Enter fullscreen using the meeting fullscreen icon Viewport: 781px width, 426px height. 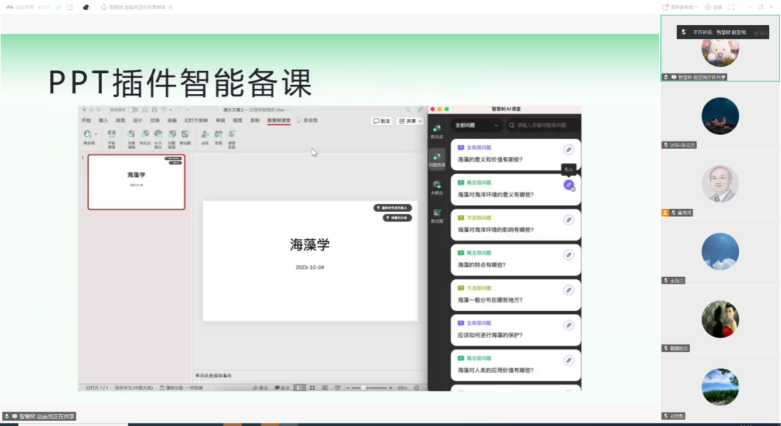click(x=731, y=7)
